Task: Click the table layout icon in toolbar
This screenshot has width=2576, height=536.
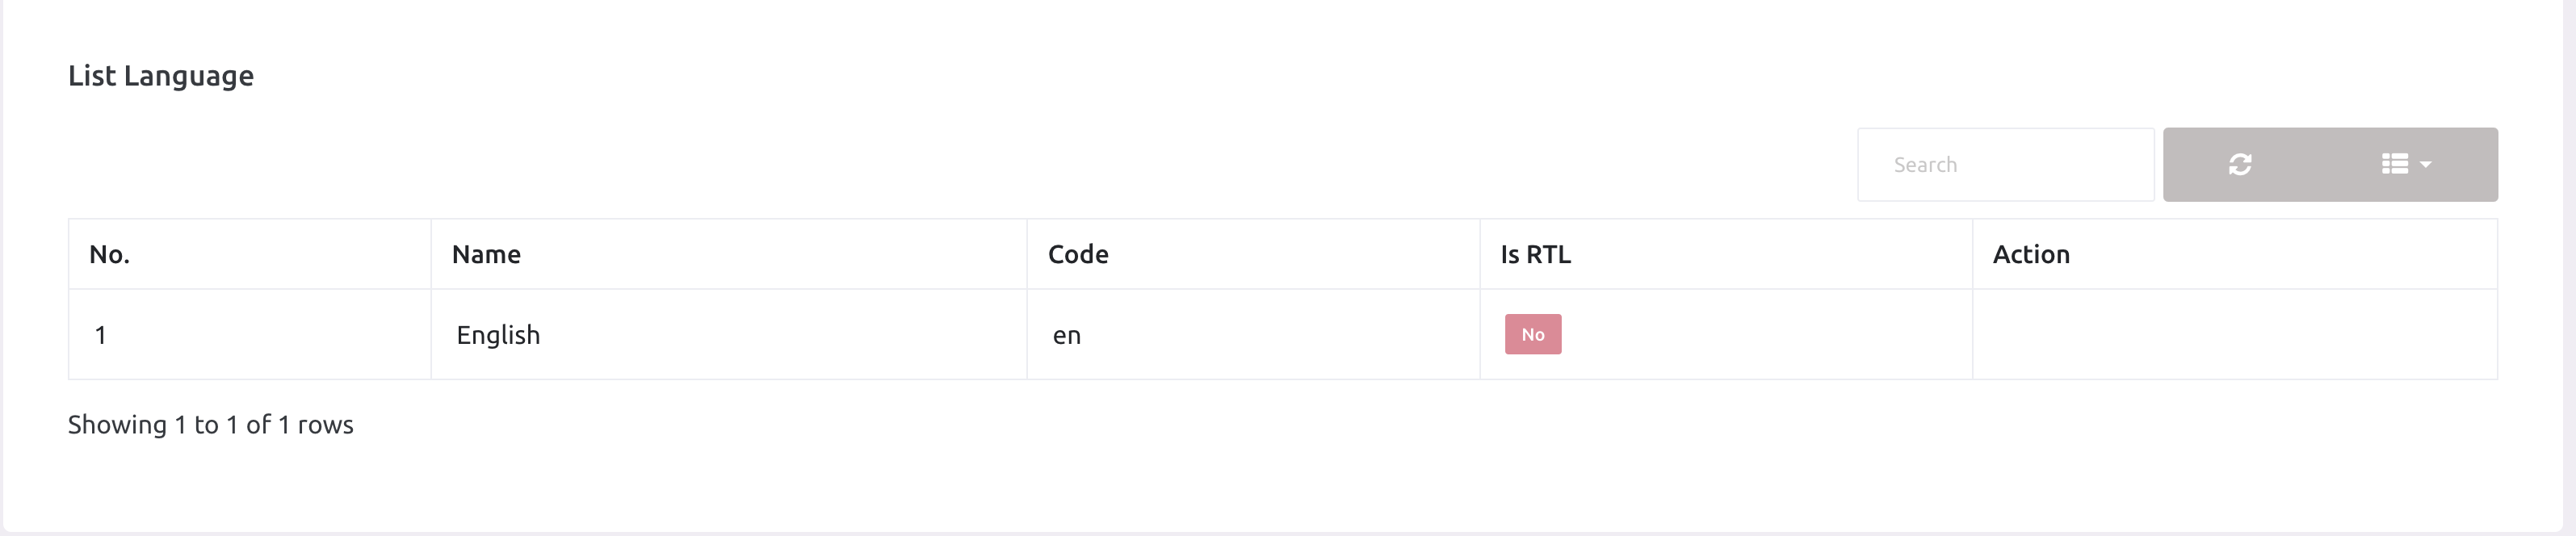Action: click(x=2395, y=164)
